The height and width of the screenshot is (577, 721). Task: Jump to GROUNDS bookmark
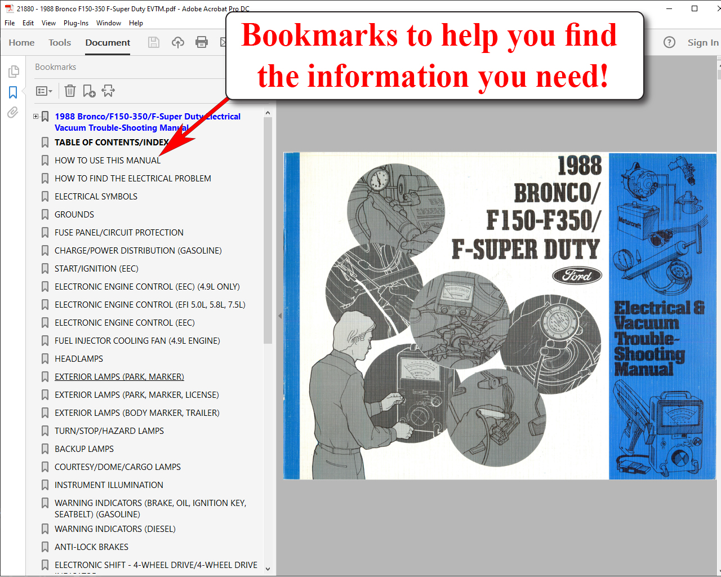tap(74, 215)
